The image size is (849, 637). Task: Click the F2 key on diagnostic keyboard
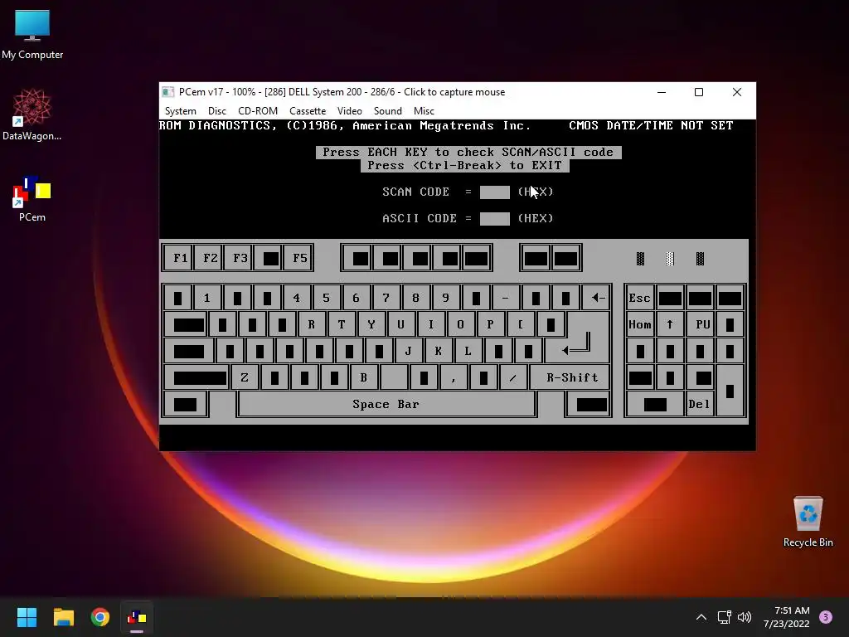tap(210, 258)
